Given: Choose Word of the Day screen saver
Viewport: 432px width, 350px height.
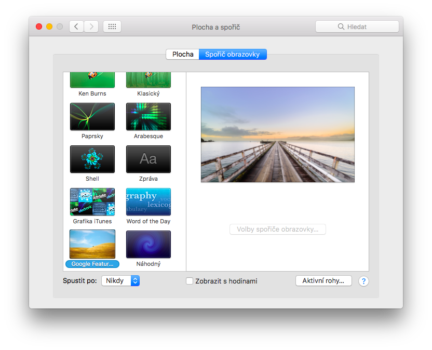Looking at the screenshot, I should tap(148, 201).
